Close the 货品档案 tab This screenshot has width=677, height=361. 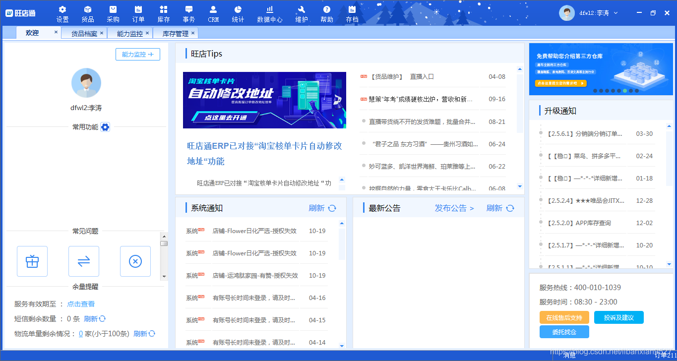tap(102, 33)
